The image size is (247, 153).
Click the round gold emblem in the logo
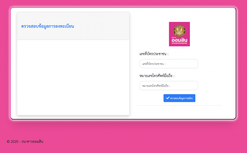coord(179,30)
